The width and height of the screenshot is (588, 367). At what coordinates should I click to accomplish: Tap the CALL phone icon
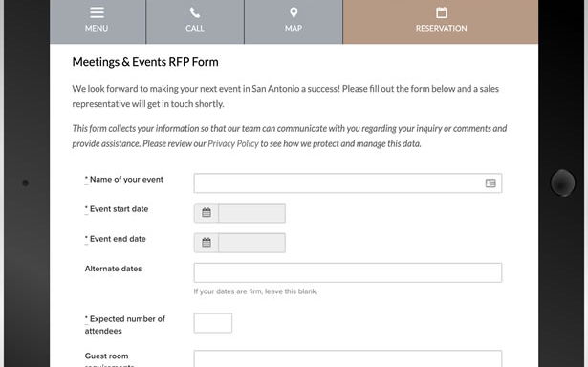[195, 12]
